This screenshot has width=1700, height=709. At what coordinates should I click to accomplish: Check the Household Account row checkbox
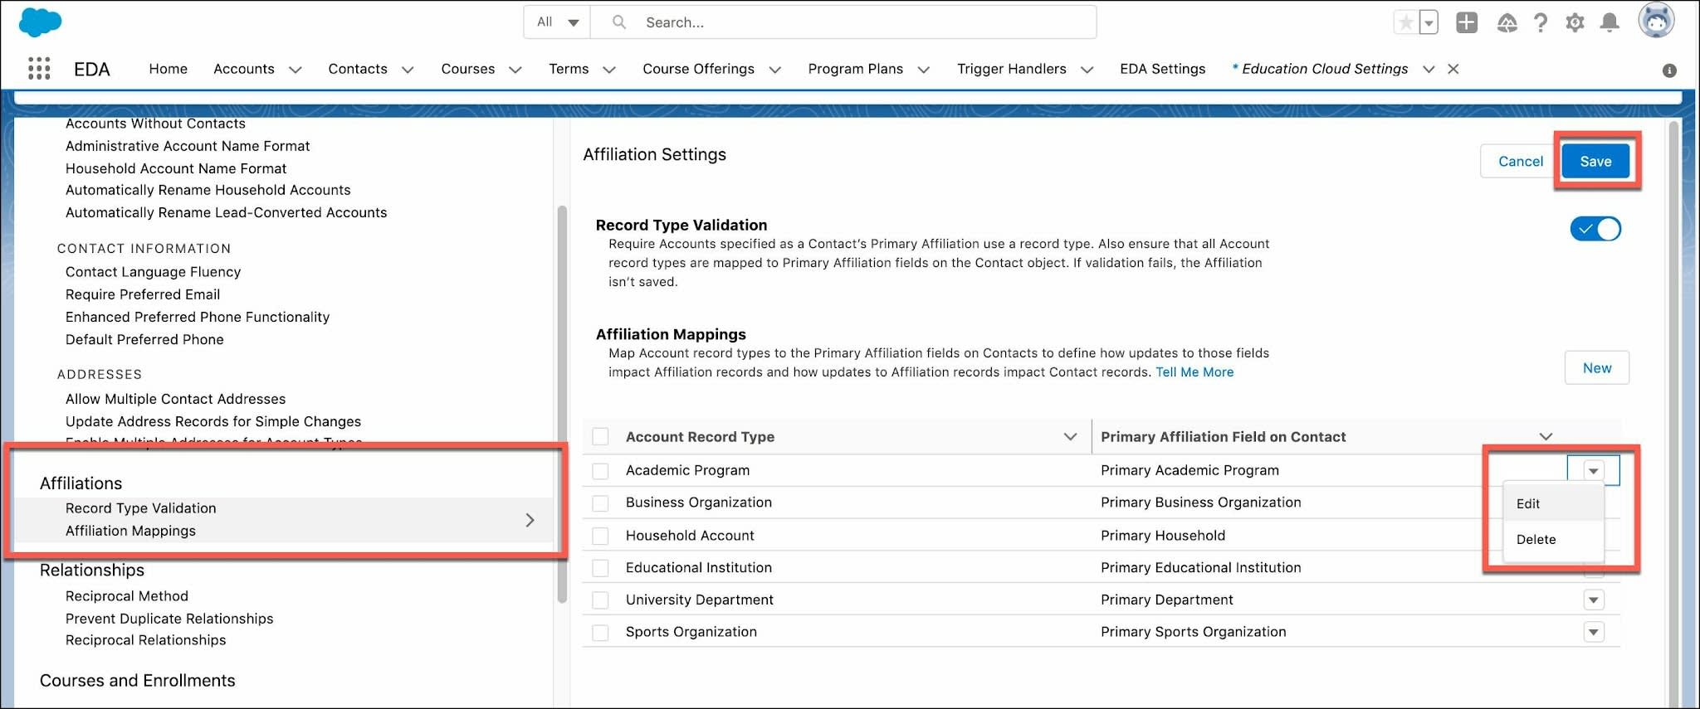(x=601, y=536)
